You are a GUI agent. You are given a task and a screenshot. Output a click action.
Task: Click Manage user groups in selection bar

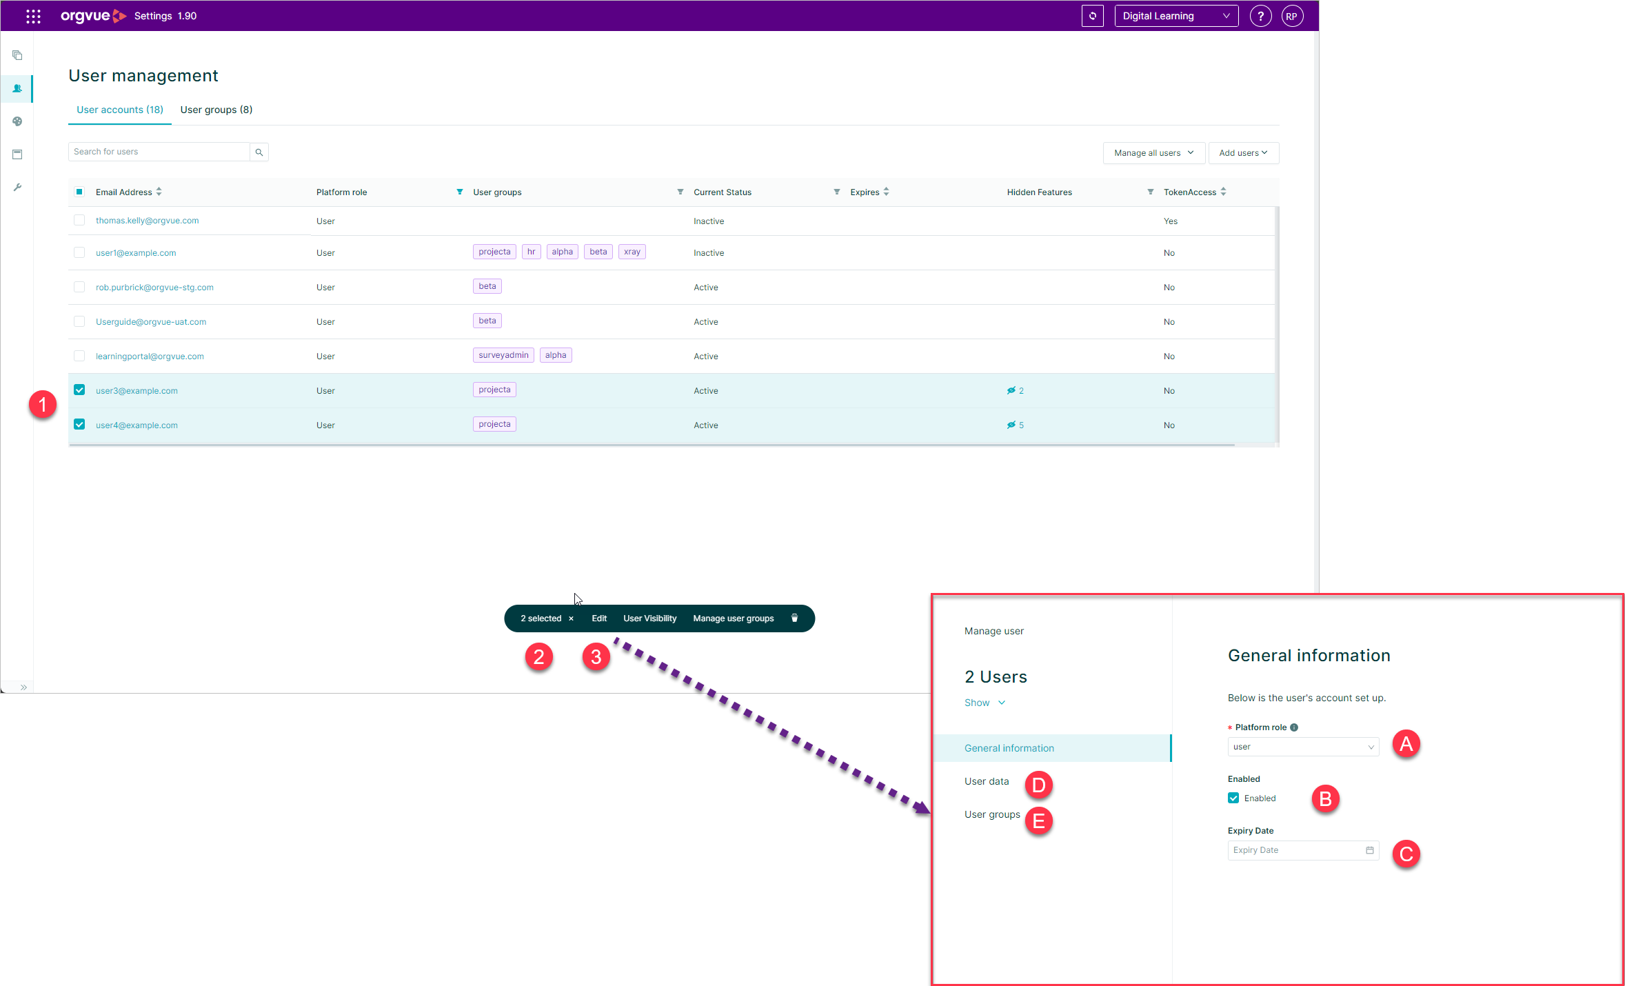tap(734, 618)
